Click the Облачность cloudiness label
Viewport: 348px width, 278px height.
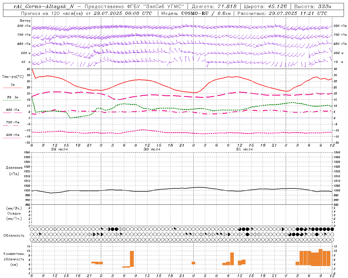14,235
